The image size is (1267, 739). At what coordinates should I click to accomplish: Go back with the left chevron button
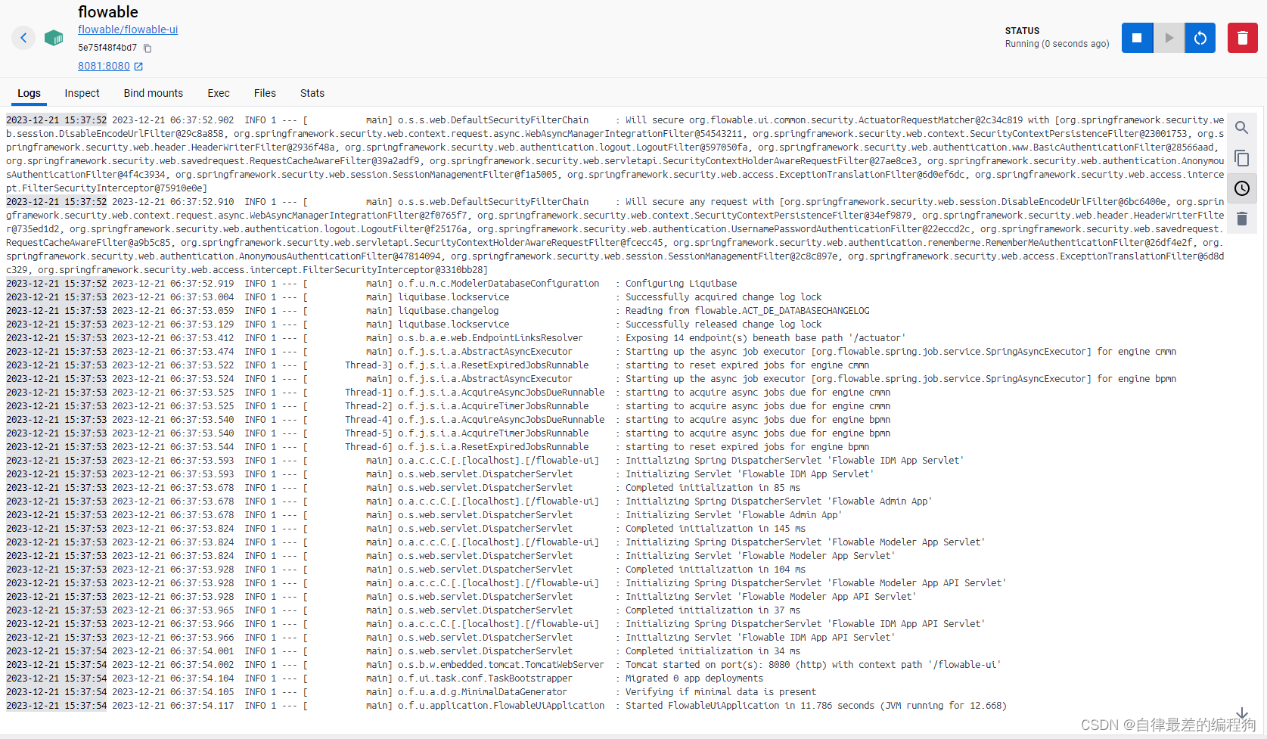pos(23,38)
